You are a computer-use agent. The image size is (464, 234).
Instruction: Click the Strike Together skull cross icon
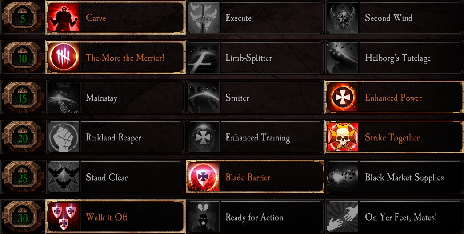343,137
